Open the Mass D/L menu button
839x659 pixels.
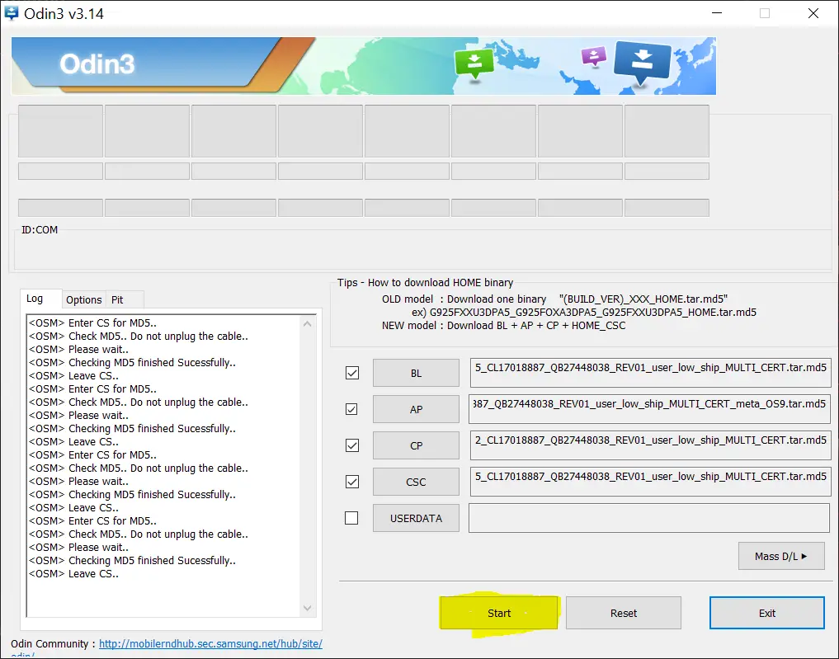point(781,556)
